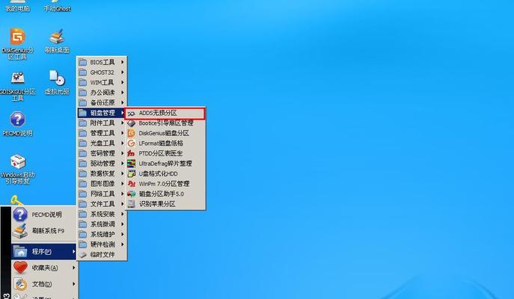
Task: Expand the 管理工具 submenu arrow
Action: pos(122,133)
